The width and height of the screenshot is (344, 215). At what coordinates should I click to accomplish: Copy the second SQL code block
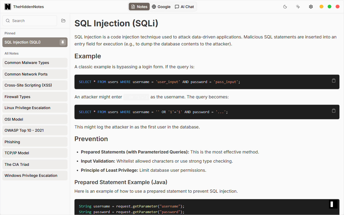click(x=334, y=111)
